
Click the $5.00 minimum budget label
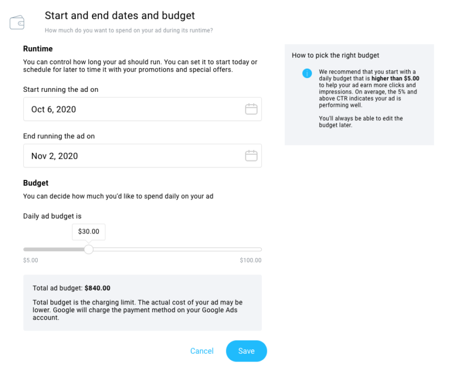coord(31,260)
